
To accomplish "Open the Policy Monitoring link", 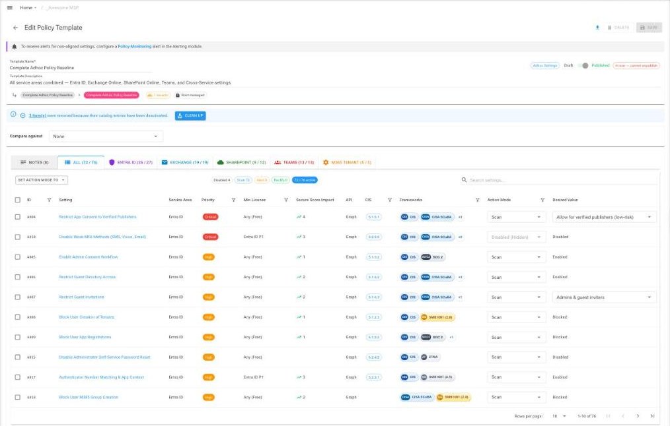I will pos(135,46).
